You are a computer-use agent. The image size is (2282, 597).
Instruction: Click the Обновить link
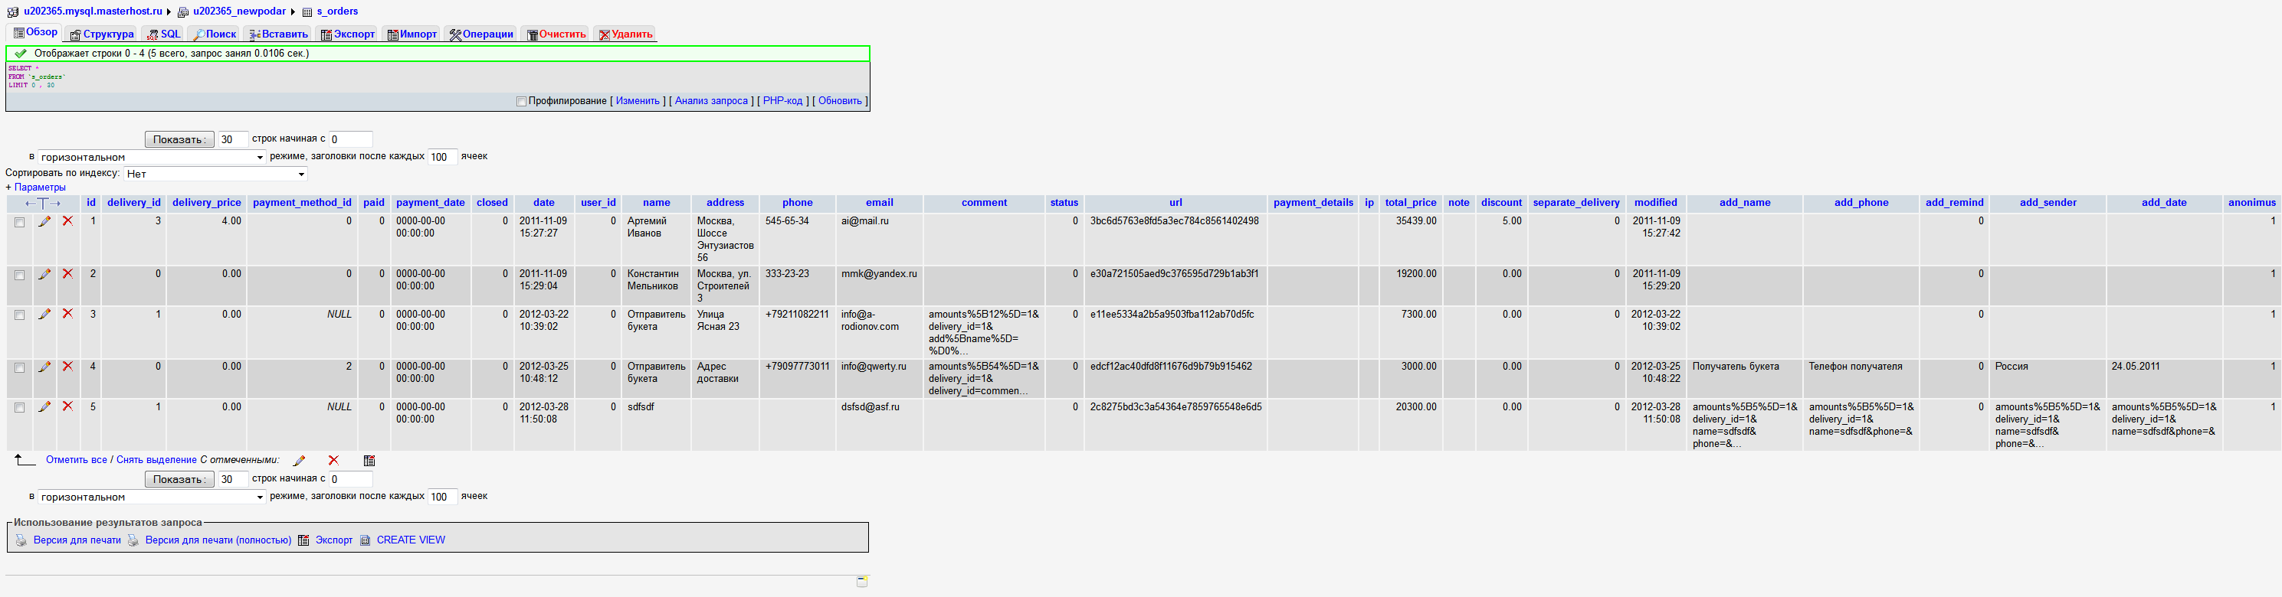pyautogui.click(x=840, y=101)
